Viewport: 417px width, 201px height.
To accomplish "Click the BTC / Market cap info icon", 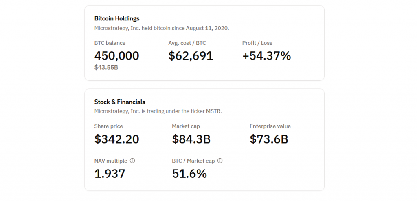I will point(220,161).
